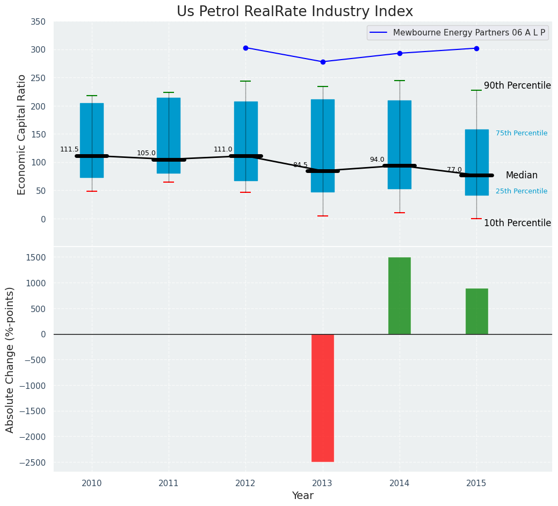
Task: Click the 2013 Mewbourne blue data point
Action: point(323,62)
